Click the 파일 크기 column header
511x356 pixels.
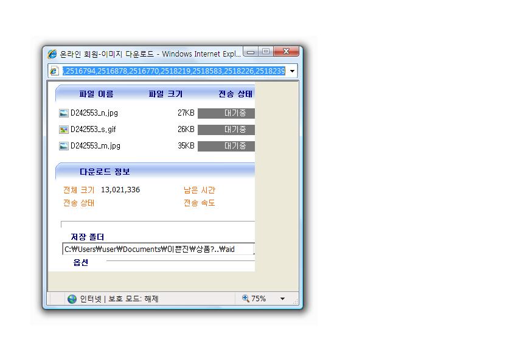pyautogui.click(x=165, y=94)
